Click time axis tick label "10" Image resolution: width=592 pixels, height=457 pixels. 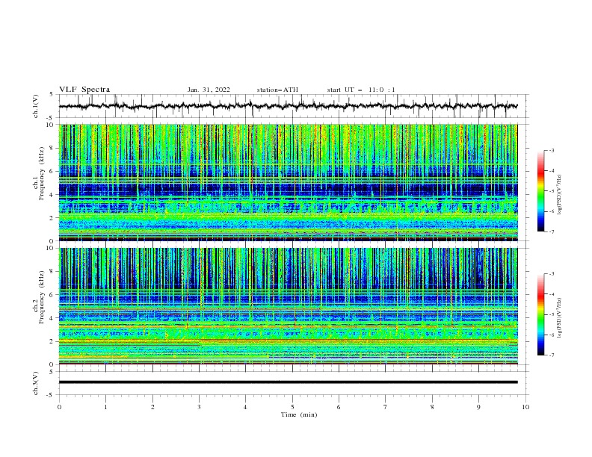point(525,407)
